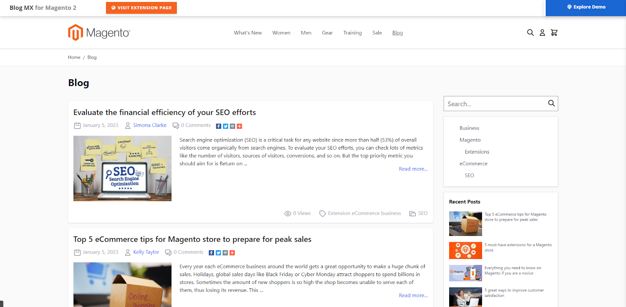This screenshot has height=307, width=626.
Task: Click the plus share icon on SEO efforts post
Action: coord(239,126)
